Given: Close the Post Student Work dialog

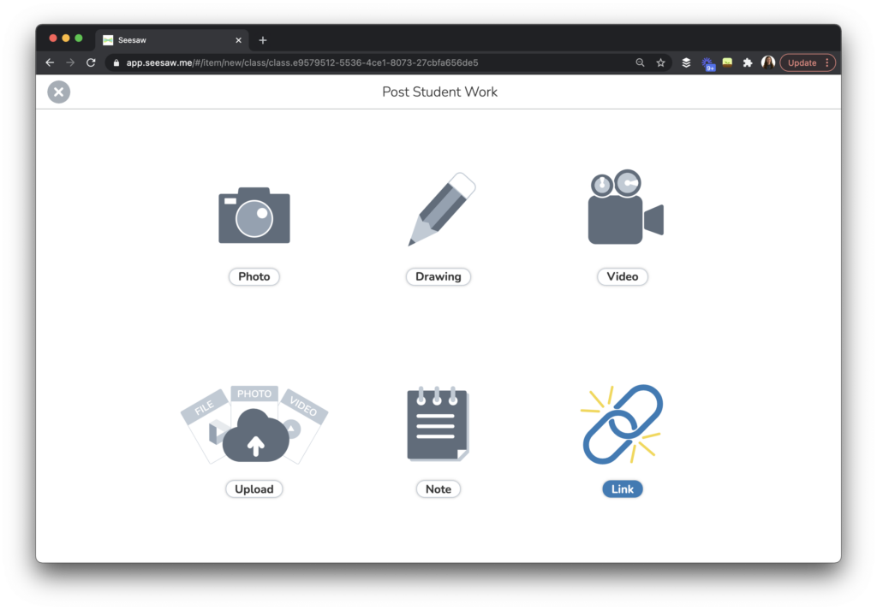Looking at the screenshot, I should click(x=58, y=92).
